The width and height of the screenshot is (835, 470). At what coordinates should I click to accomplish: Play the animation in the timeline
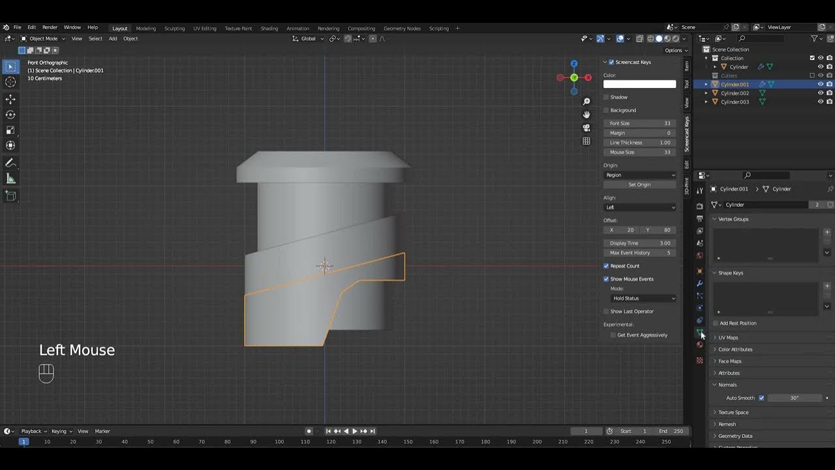(355, 431)
